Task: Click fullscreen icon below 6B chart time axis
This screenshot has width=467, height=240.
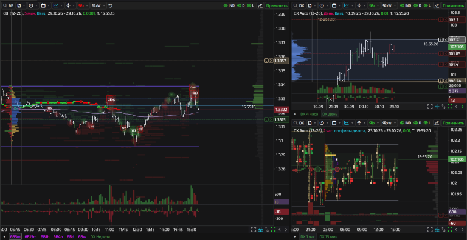Action: pyautogui.click(x=253, y=229)
